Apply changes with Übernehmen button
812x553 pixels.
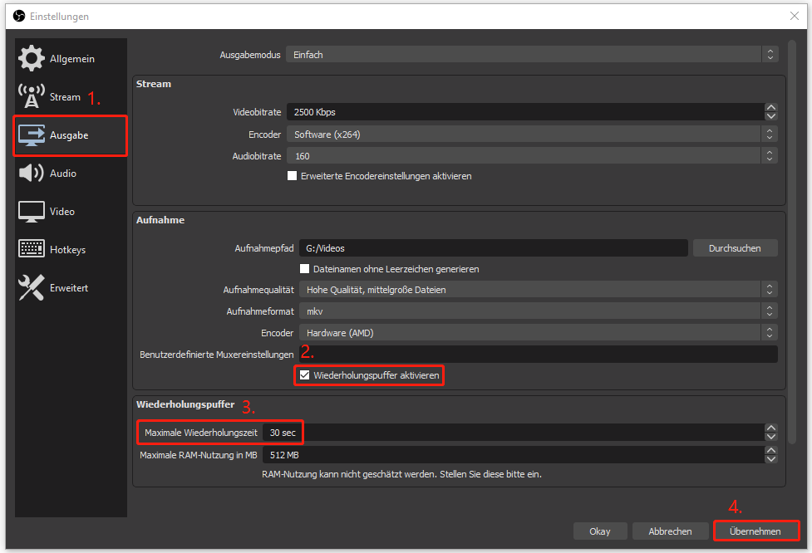755,531
